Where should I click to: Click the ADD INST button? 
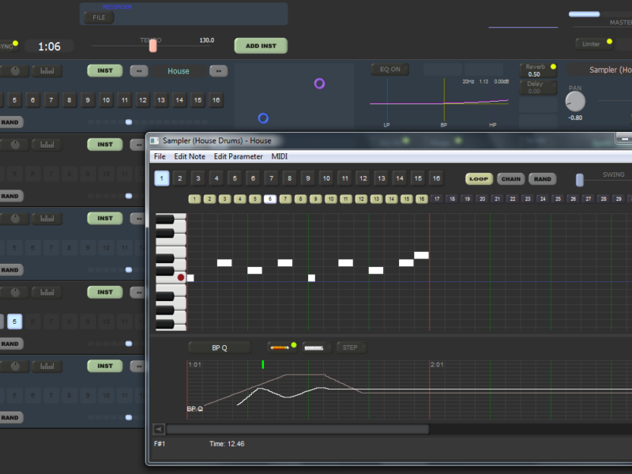point(261,46)
